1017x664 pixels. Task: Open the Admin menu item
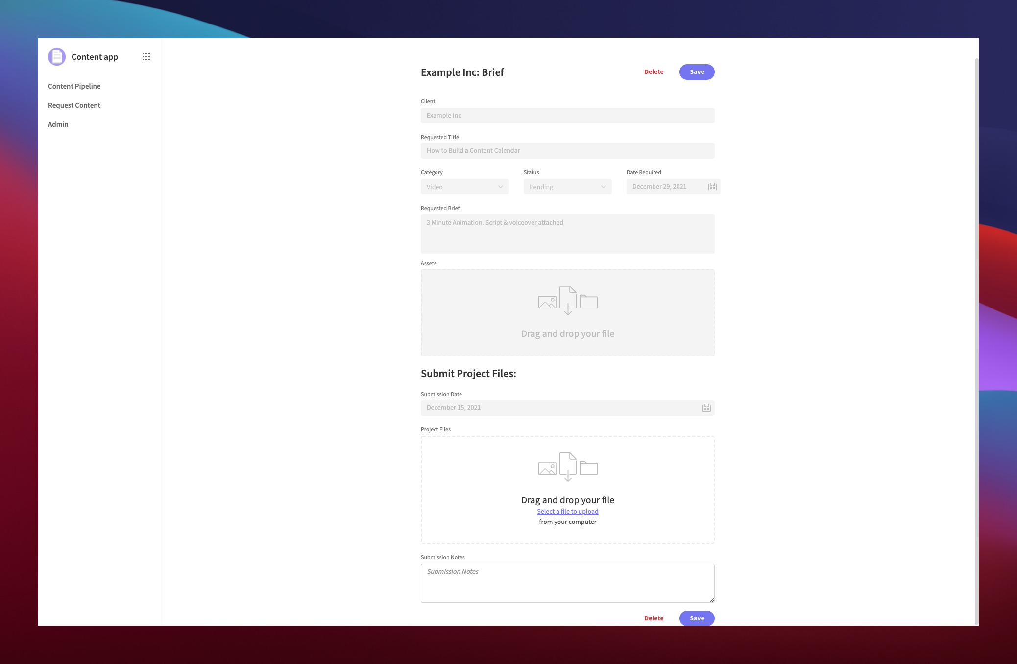tap(58, 124)
